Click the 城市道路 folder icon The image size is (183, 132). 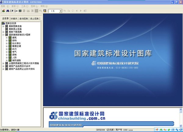point(10,61)
